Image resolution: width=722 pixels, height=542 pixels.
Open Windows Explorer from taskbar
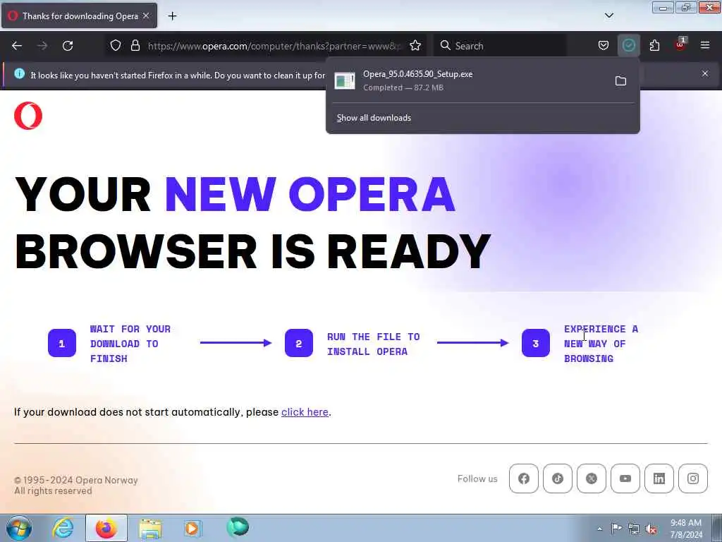150,529
